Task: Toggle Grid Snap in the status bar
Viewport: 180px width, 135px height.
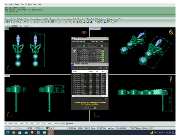Action: pyautogui.click(x=72, y=128)
